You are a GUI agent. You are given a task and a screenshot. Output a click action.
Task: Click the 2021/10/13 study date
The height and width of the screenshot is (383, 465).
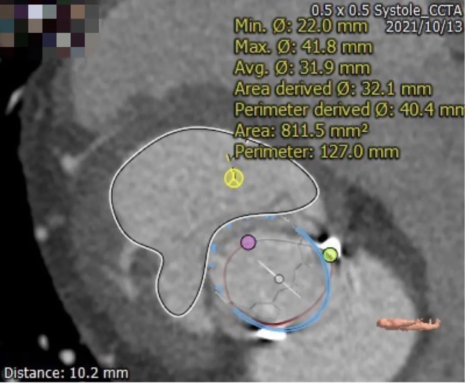[x=424, y=27]
